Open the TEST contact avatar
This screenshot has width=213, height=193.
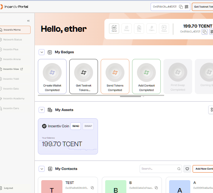tap(52, 187)
